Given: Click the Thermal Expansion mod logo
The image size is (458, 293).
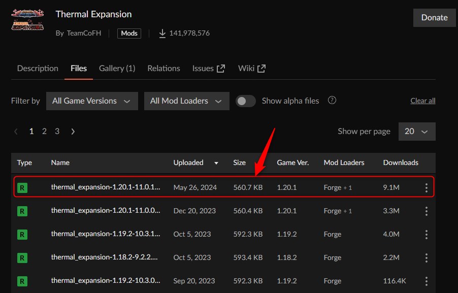Looking at the screenshot, I should tap(27, 20).
